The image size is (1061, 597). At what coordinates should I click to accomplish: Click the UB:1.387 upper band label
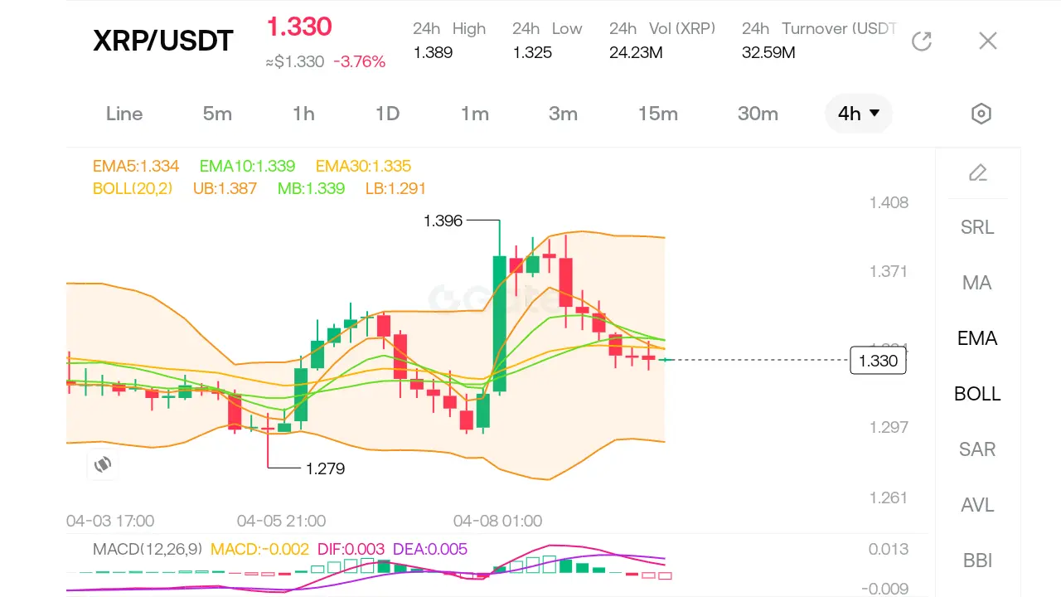click(225, 188)
